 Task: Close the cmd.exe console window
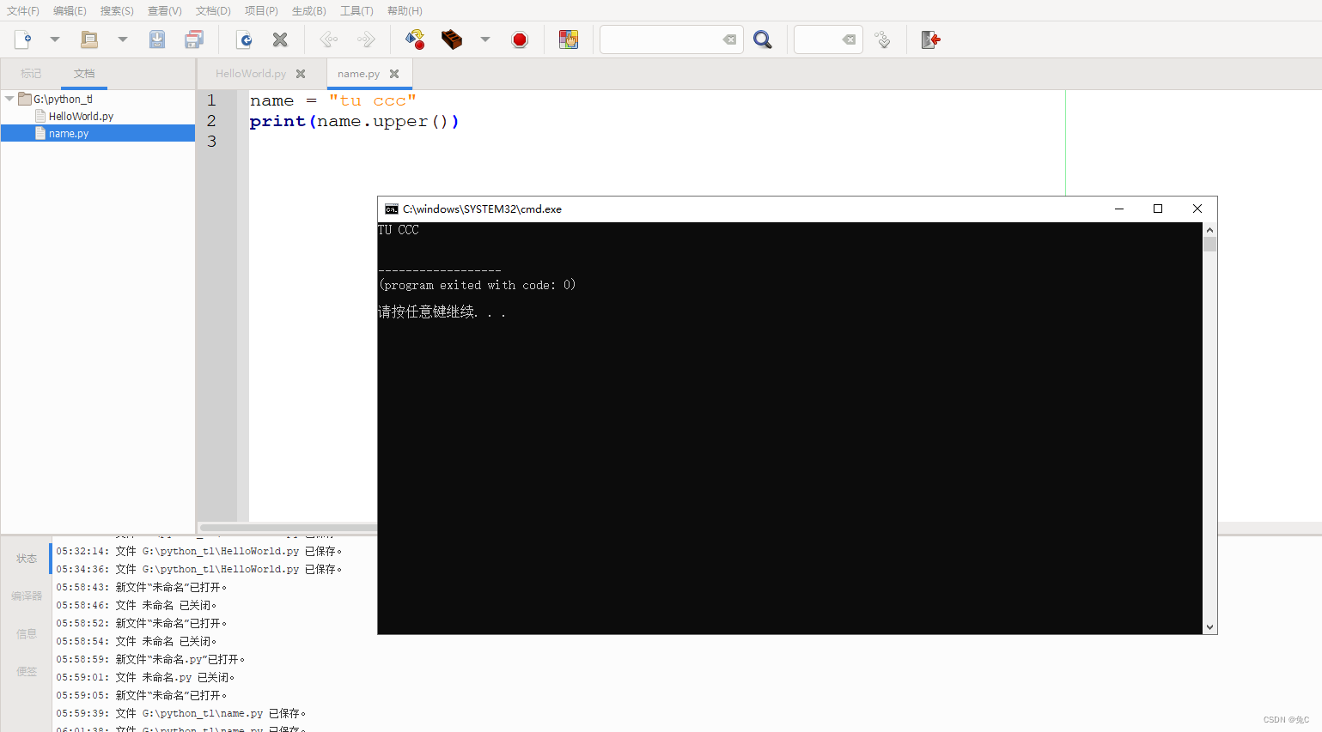coord(1197,209)
